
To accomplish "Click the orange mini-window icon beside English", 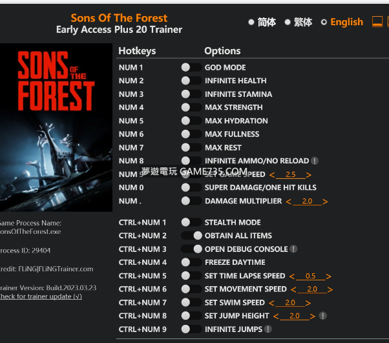I will 377,22.
